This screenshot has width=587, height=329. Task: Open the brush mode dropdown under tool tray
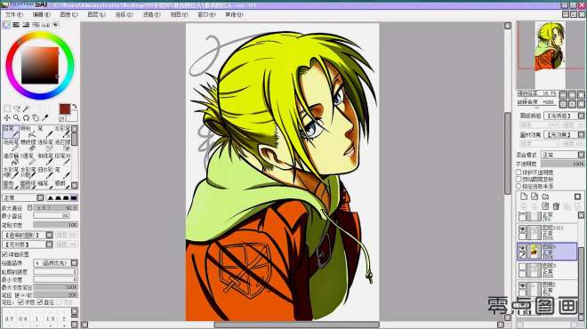coord(23,197)
